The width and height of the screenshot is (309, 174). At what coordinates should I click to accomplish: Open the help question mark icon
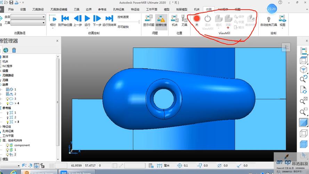280,2
